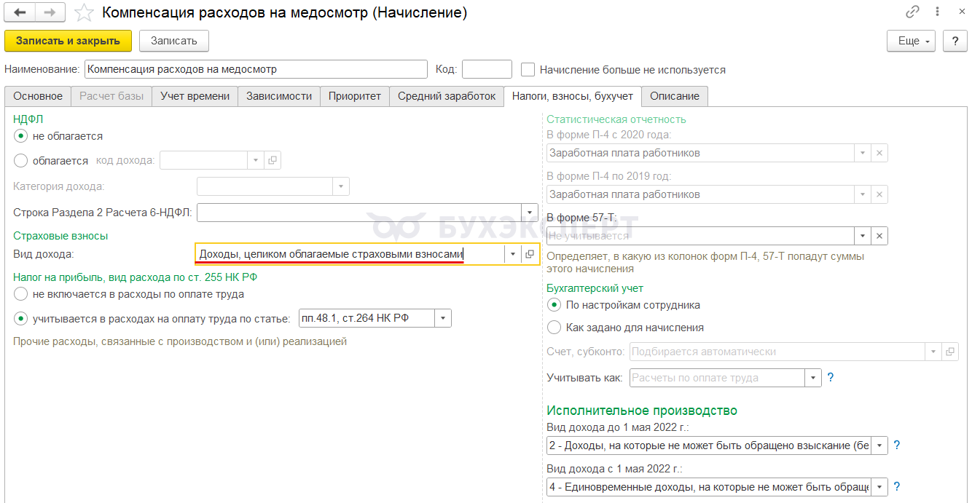Choose учитывается в расходах на оплату труда
The width and height of the screenshot is (972, 503).
point(20,318)
